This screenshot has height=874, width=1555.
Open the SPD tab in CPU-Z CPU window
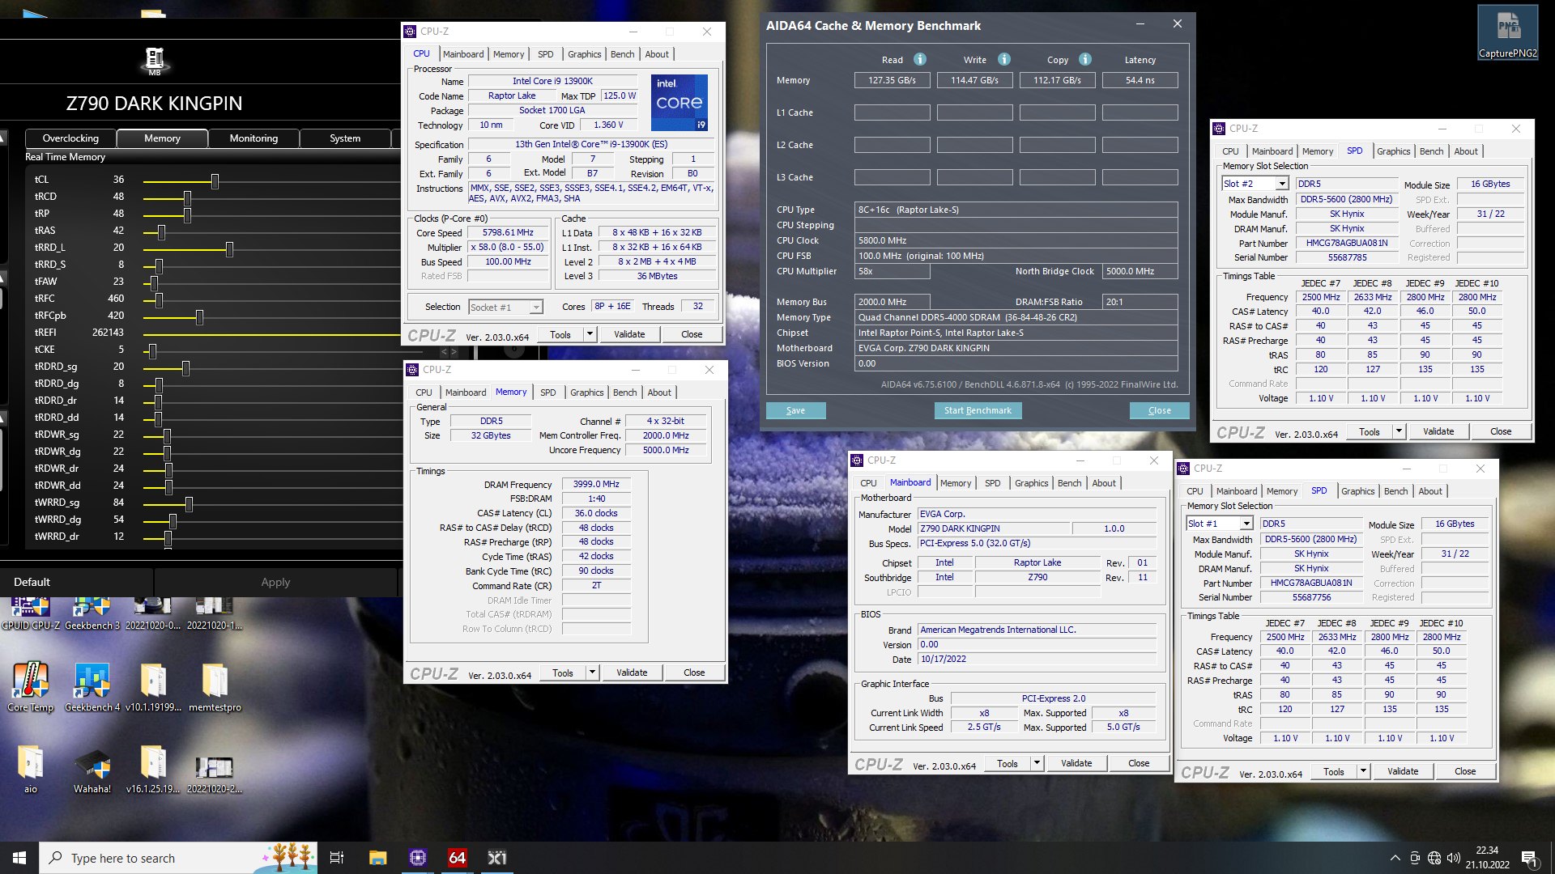click(546, 54)
